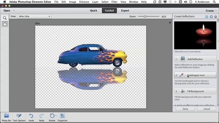
Task: Click the Fill Background button
Action: (195, 91)
